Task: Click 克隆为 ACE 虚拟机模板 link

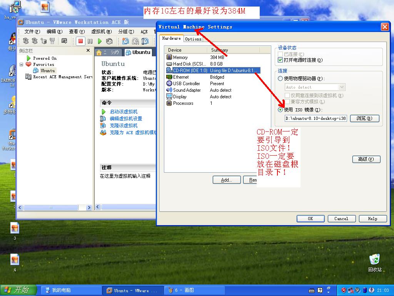Action: tap(133, 133)
